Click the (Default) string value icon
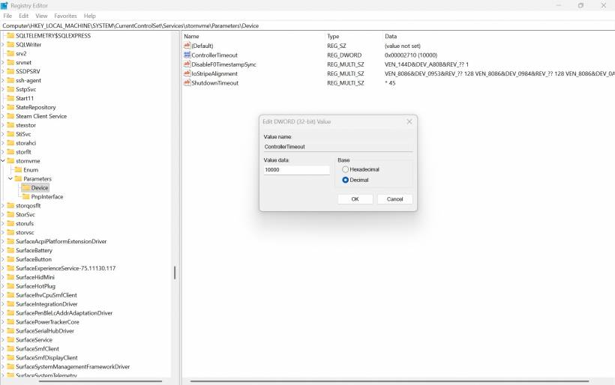This screenshot has height=385, width=615. click(x=187, y=46)
